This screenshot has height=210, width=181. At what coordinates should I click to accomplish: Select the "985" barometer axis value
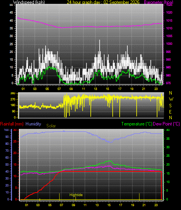pyautogui.click(x=168, y=67)
